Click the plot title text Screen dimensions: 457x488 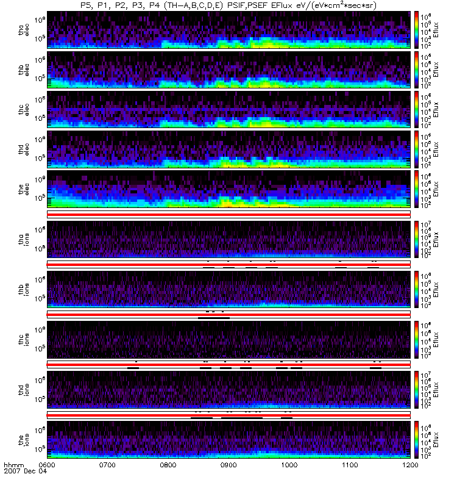228,5
